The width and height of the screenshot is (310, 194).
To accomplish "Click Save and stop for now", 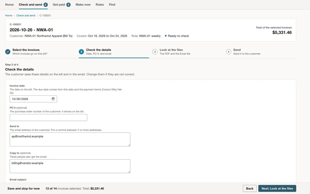I will (24, 189).
